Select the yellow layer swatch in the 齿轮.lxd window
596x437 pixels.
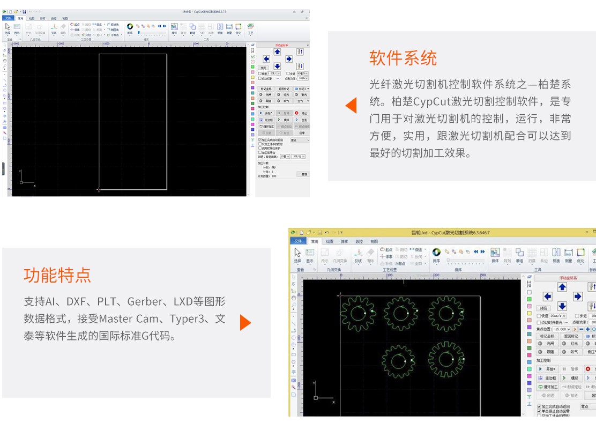pyautogui.click(x=529, y=313)
